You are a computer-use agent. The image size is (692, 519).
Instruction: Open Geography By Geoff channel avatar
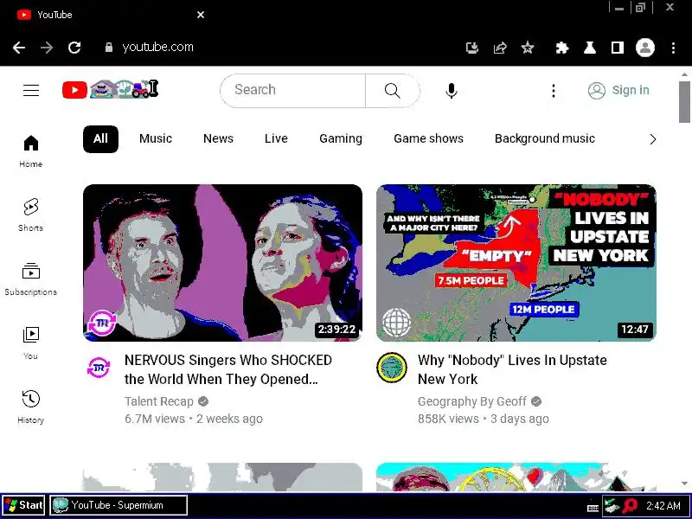[x=392, y=368]
